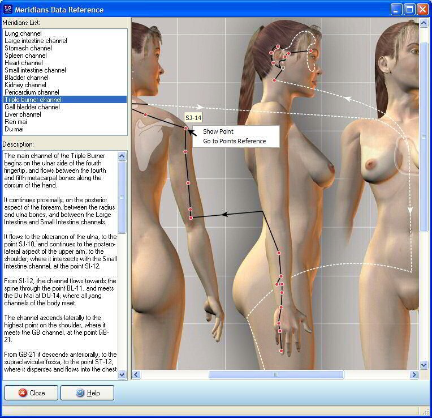Select Heart channel in the list
The height and width of the screenshot is (418, 432).
(x=24, y=63)
